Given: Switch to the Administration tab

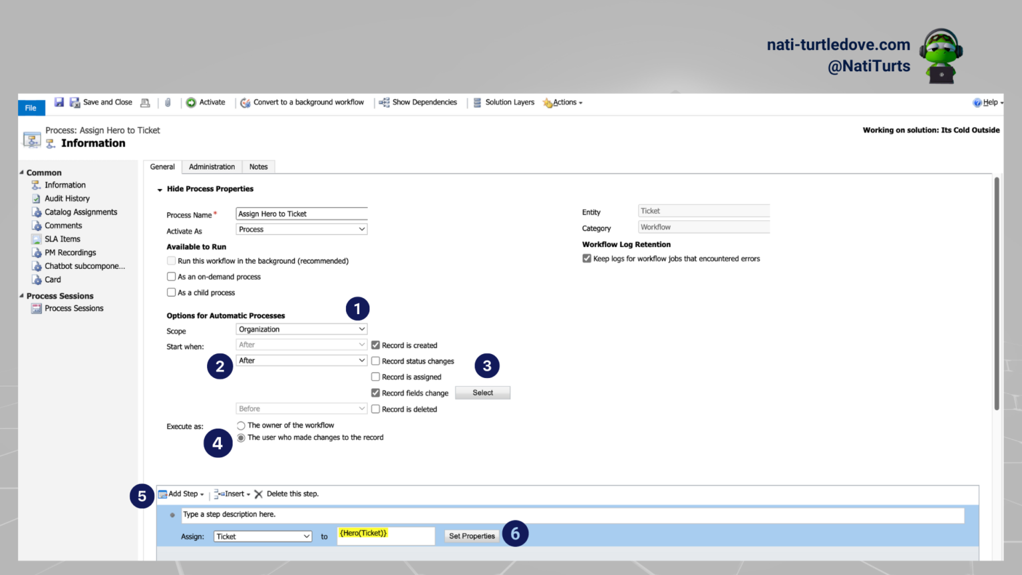Looking at the screenshot, I should [x=212, y=167].
